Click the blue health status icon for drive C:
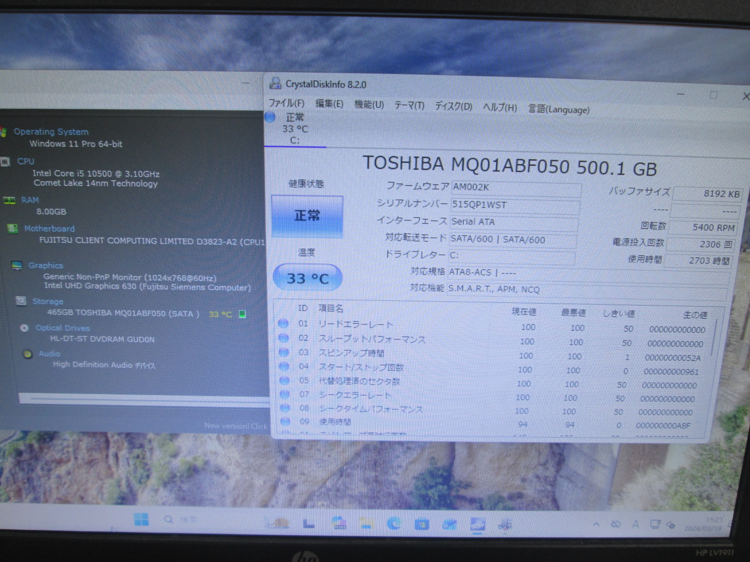The width and height of the screenshot is (750, 562). pyautogui.click(x=270, y=117)
